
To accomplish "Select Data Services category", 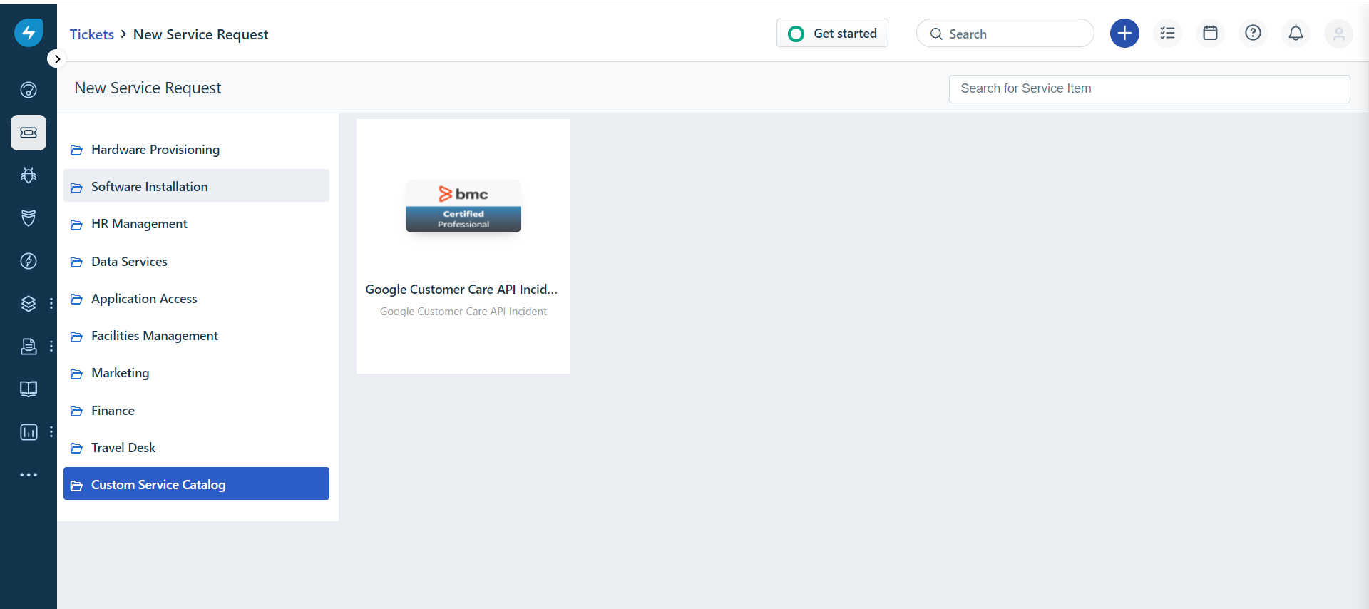I will coord(196,262).
